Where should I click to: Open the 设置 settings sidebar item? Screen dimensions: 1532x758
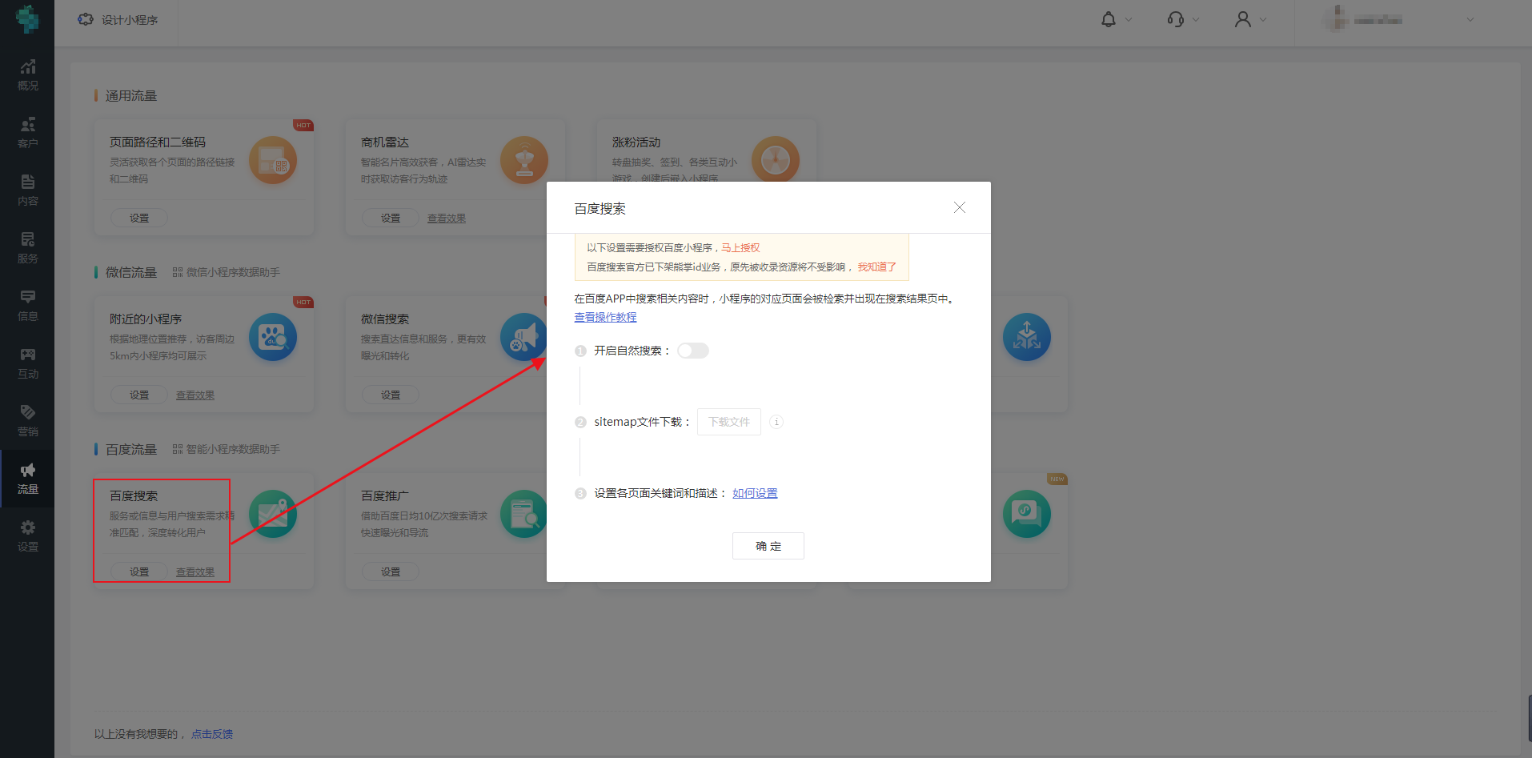pyautogui.click(x=27, y=536)
